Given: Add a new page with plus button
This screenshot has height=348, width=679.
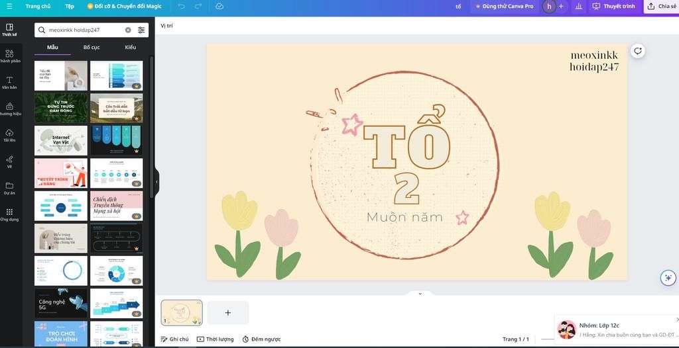Looking at the screenshot, I should click(228, 312).
